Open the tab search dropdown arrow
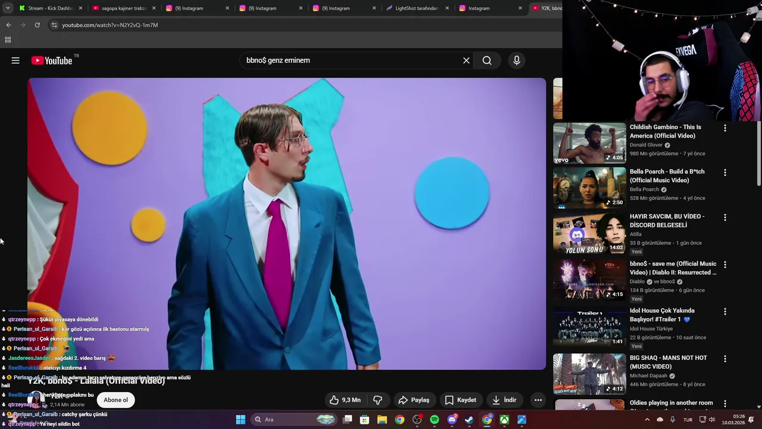The width and height of the screenshot is (762, 429). pyautogui.click(x=7, y=8)
